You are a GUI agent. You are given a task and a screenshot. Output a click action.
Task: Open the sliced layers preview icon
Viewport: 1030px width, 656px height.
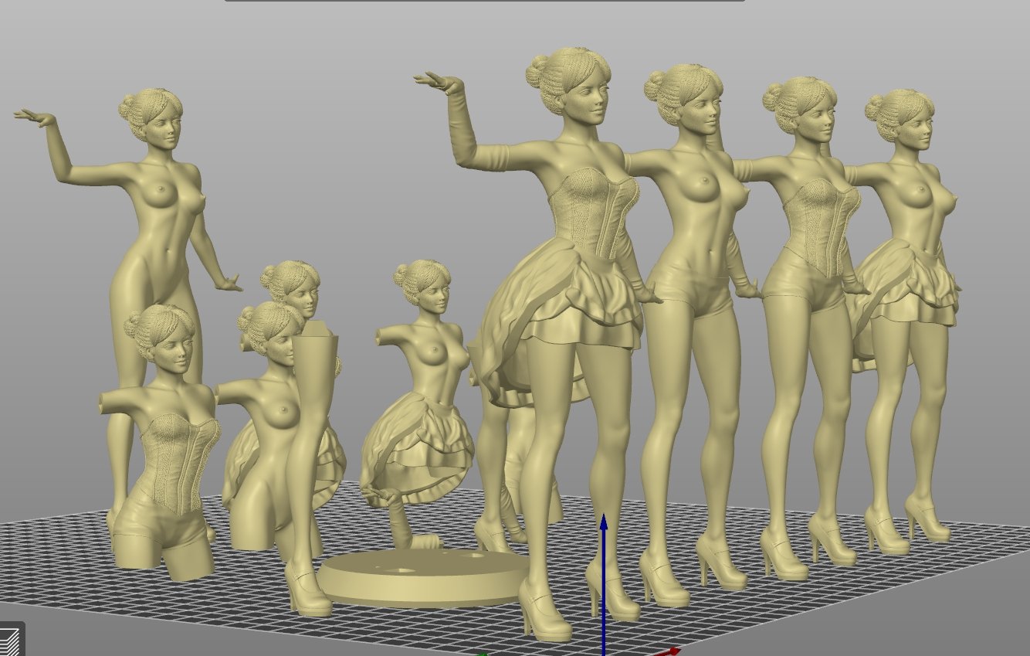10,641
